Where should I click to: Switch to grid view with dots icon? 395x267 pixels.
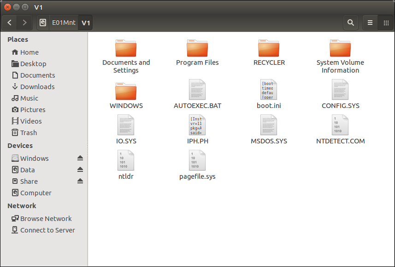[386, 23]
